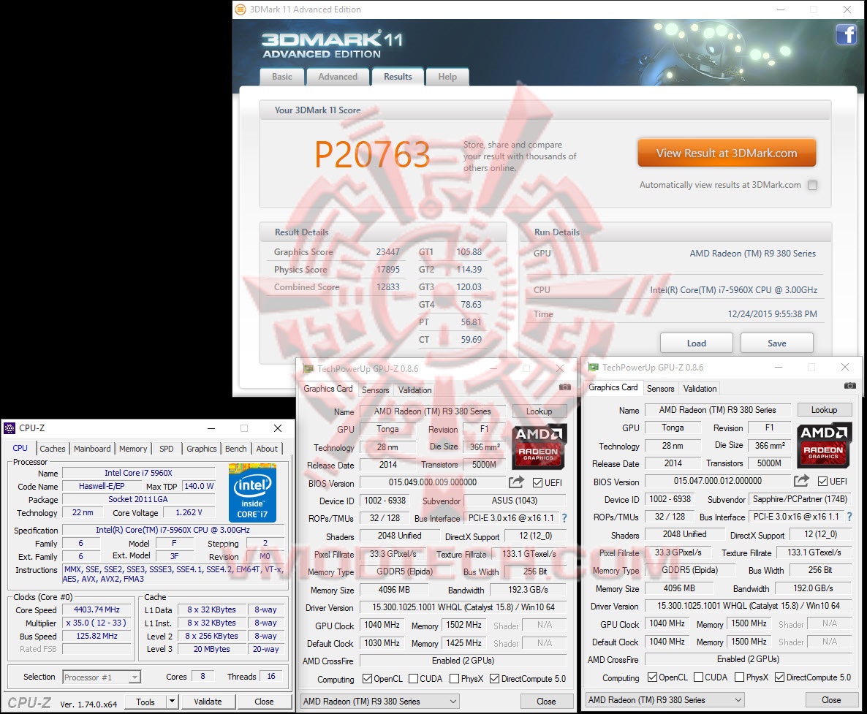867x714 pixels.
Task: Click the left GPU-Z title bar icon
Action: coord(308,368)
